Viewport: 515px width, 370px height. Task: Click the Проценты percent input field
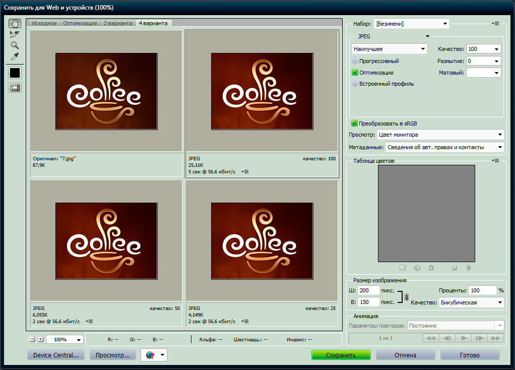pos(482,290)
